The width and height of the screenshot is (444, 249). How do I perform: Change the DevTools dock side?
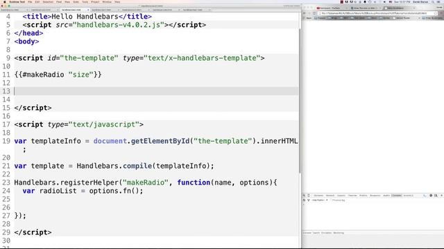(x=436, y=195)
